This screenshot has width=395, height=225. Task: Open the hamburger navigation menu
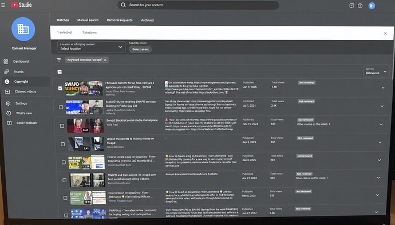[3, 5]
